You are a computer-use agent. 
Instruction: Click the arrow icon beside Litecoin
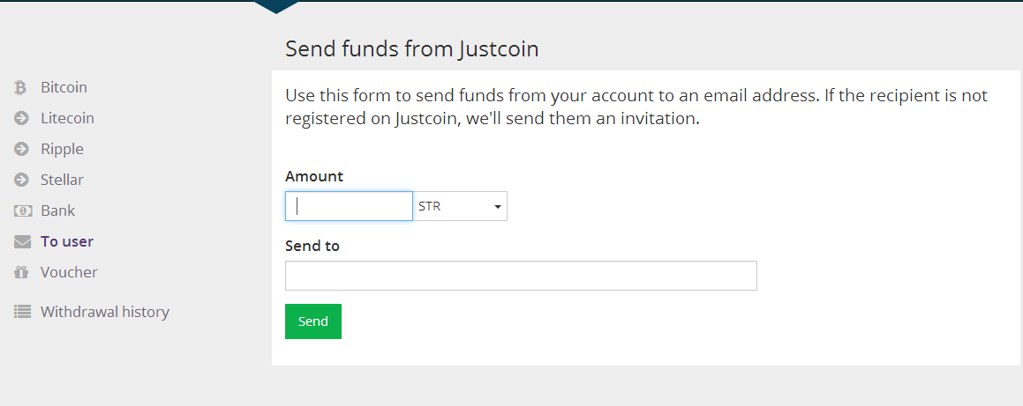[22, 119]
